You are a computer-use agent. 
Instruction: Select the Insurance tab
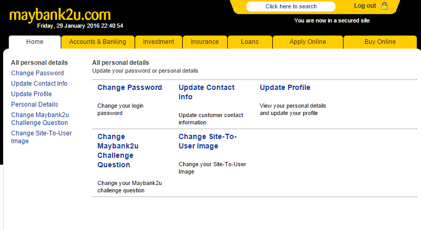[204, 42]
